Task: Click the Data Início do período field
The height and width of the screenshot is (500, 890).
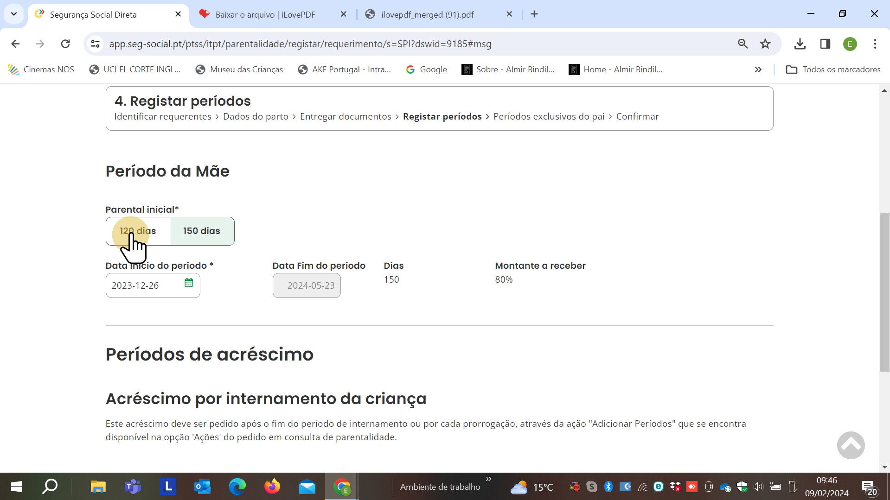Action: coord(145,285)
